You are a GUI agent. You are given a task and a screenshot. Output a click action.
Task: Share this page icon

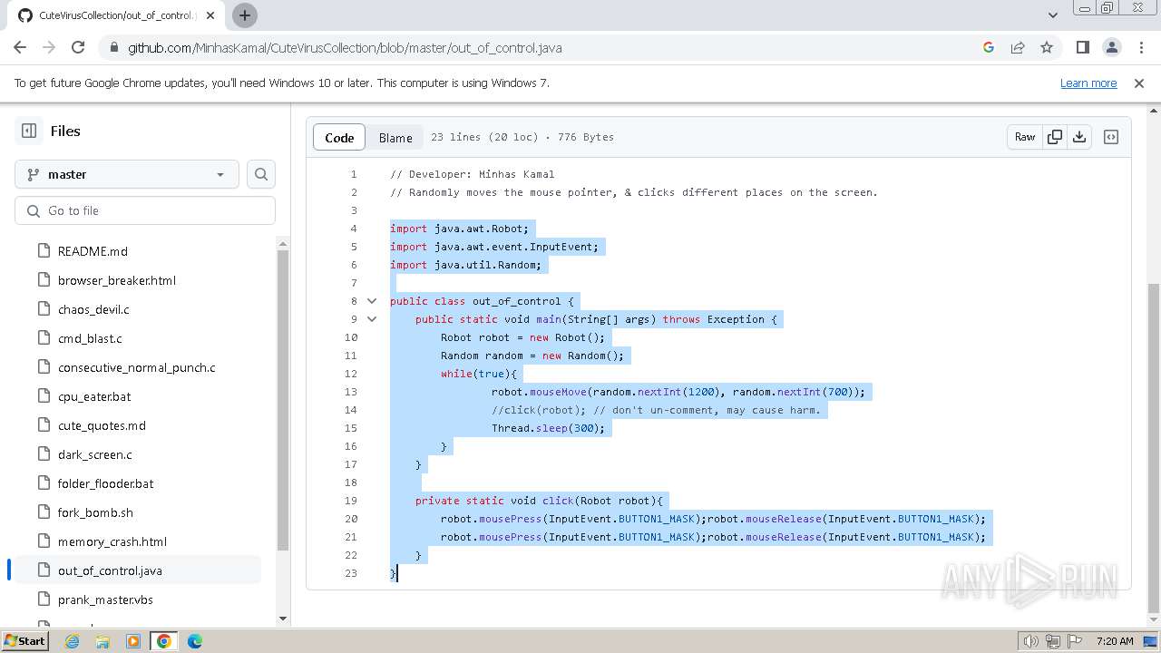tap(1018, 47)
